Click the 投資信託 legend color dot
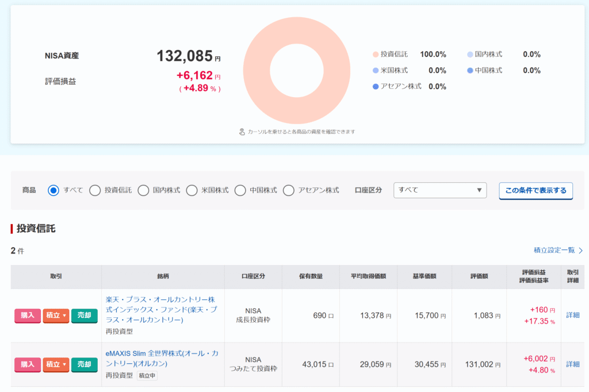 [x=376, y=55]
